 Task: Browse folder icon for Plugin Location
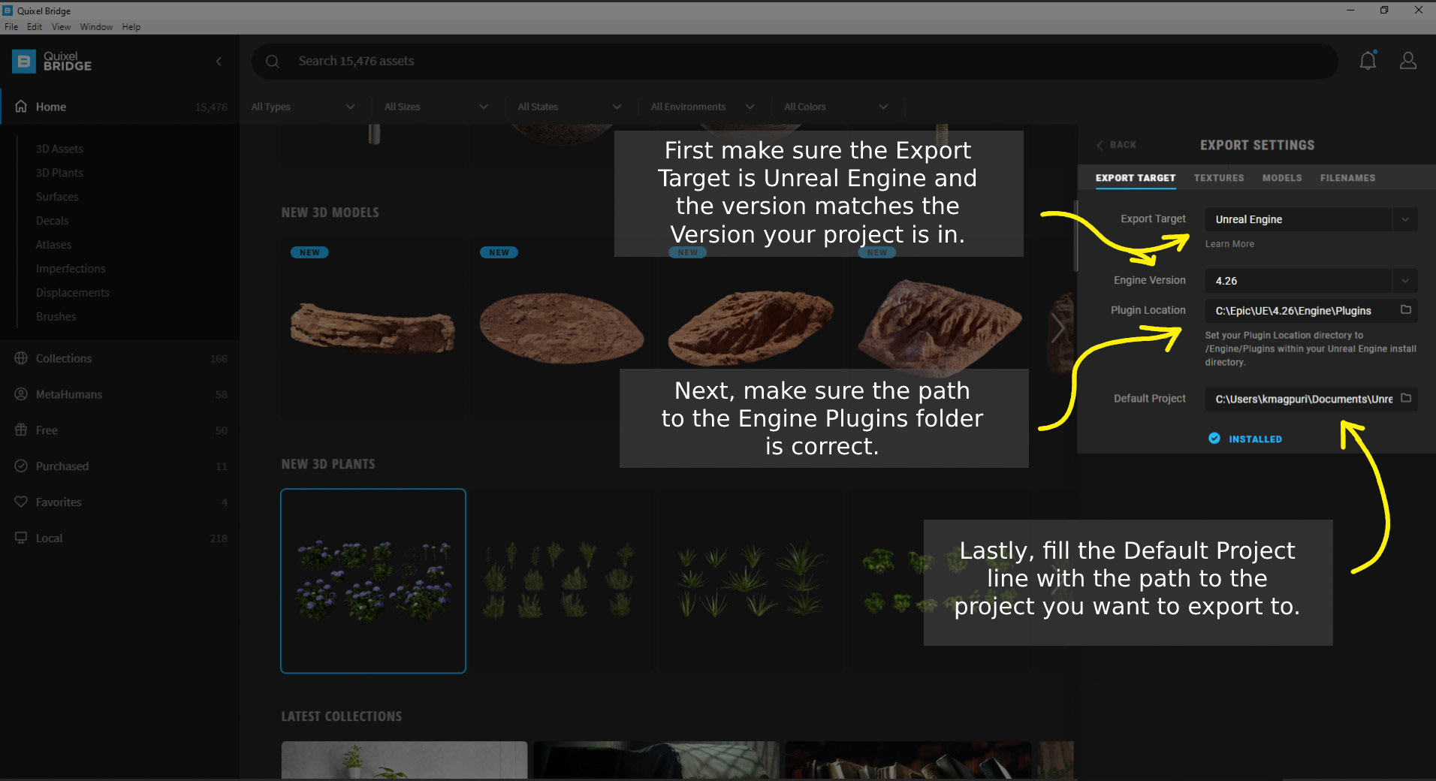(x=1406, y=309)
